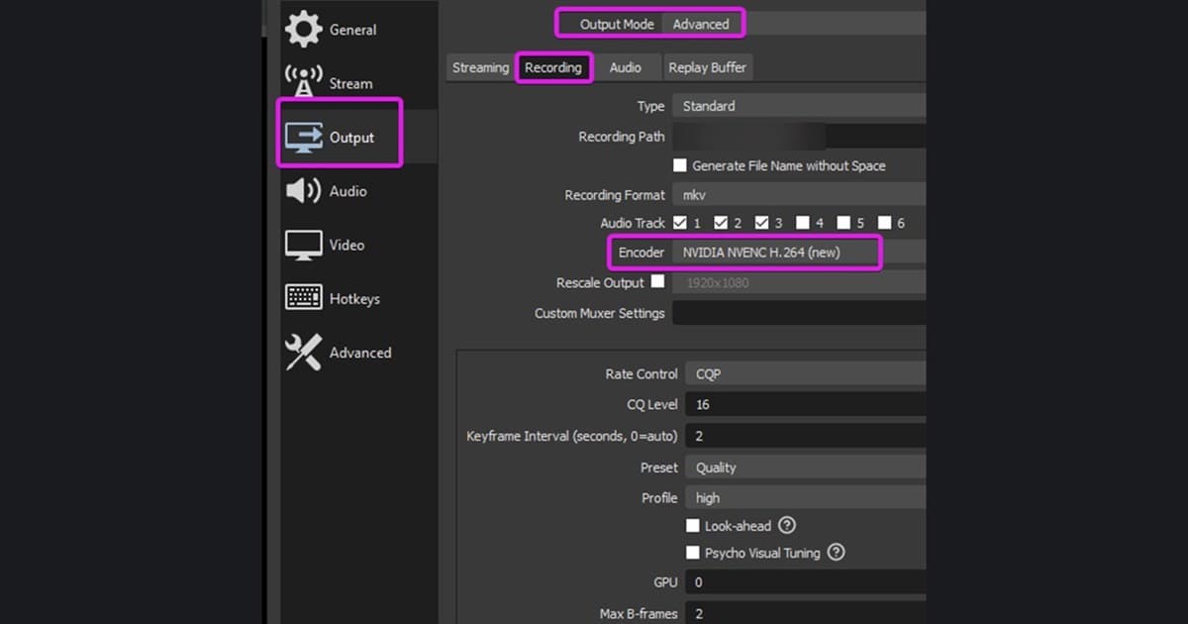Enable audio track 5
This screenshot has width=1188, height=624.
(x=843, y=223)
